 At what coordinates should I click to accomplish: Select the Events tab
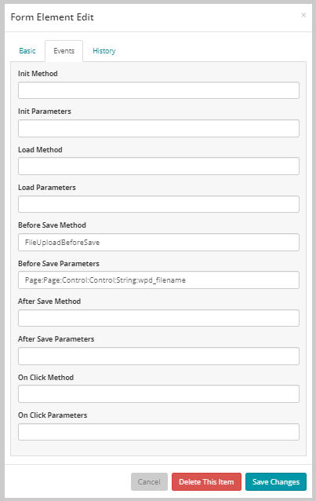click(x=64, y=51)
